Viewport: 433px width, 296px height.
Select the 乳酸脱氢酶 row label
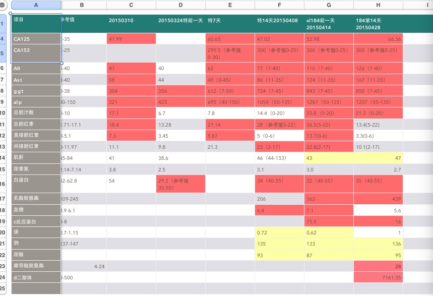(36, 199)
